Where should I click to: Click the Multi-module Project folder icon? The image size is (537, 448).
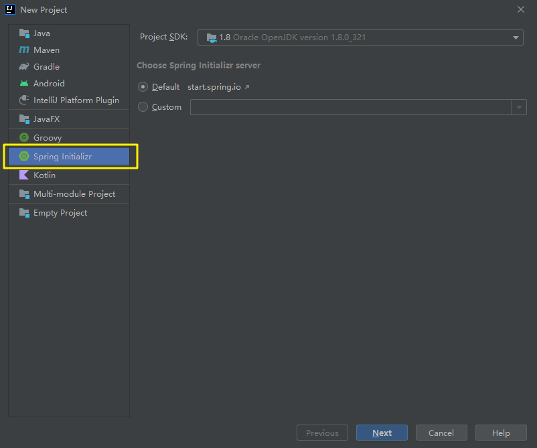click(x=24, y=194)
